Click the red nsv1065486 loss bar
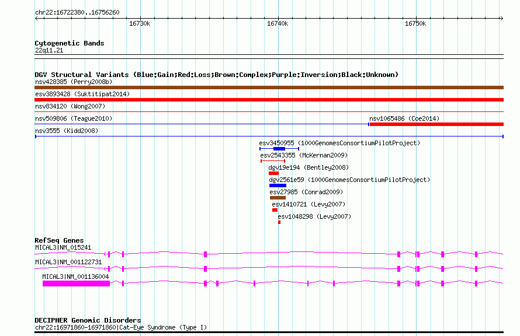Screen dimensions: 520x336 (x=436, y=124)
